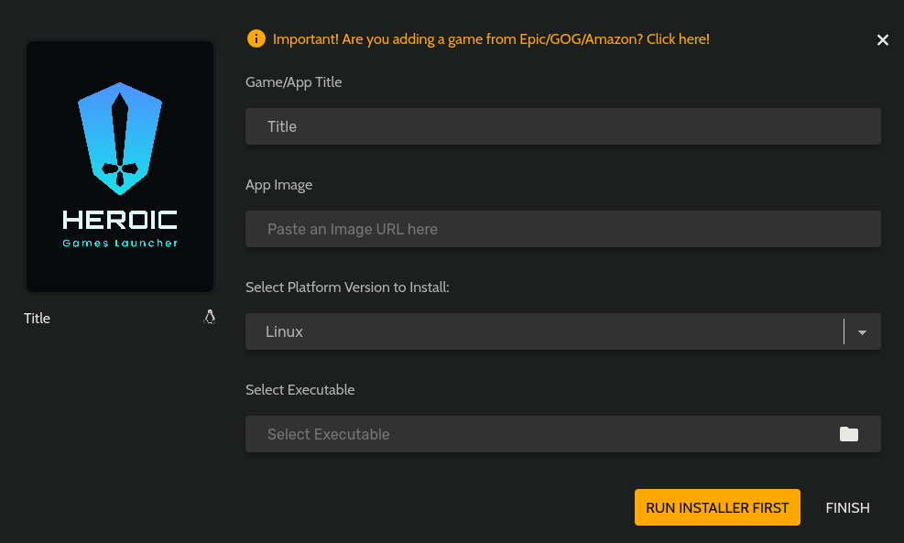Click 'Select Platform Version to Install' label

click(347, 288)
